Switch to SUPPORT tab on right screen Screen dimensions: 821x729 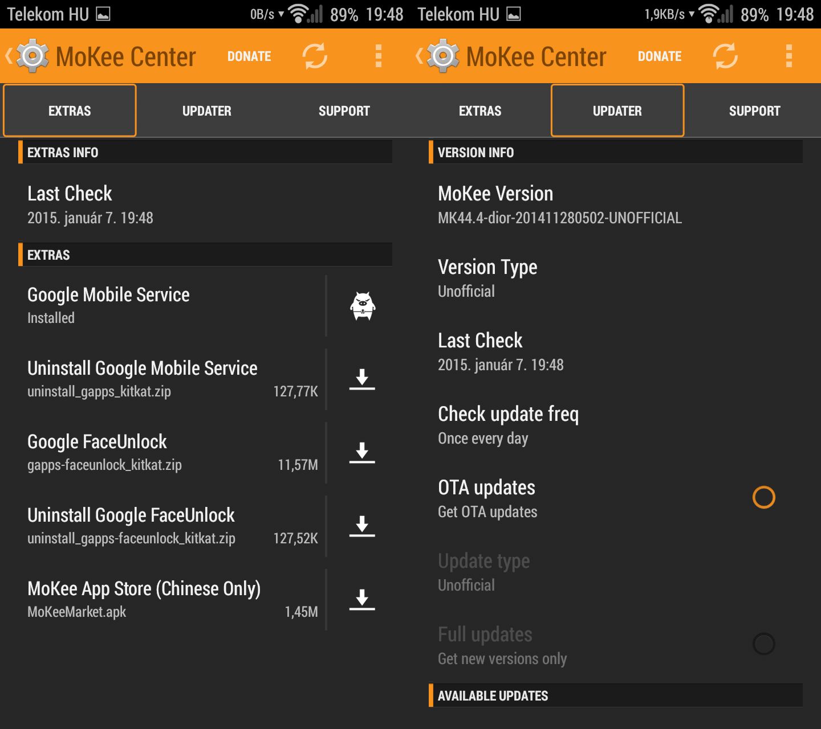tap(754, 110)
